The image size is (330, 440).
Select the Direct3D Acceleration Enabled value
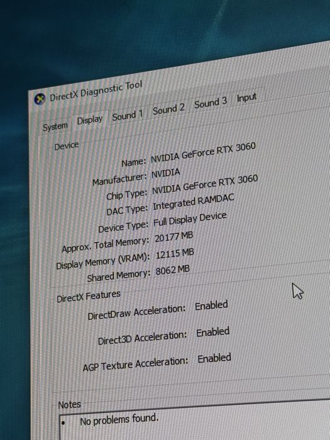(212, 332)
